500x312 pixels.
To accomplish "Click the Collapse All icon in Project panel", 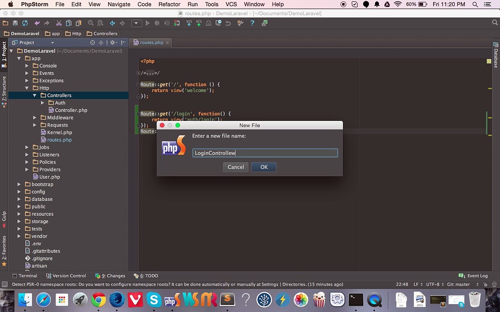I will tap(101, 42).
